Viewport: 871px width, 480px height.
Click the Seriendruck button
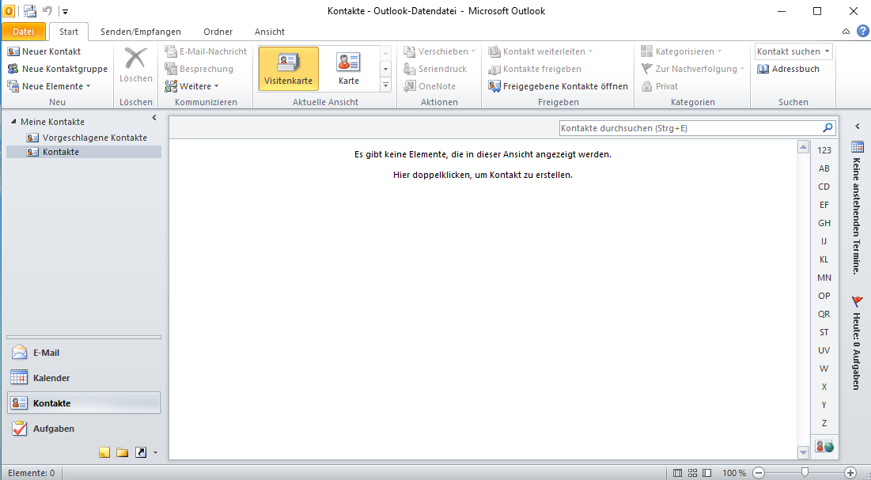pos(435,69)
